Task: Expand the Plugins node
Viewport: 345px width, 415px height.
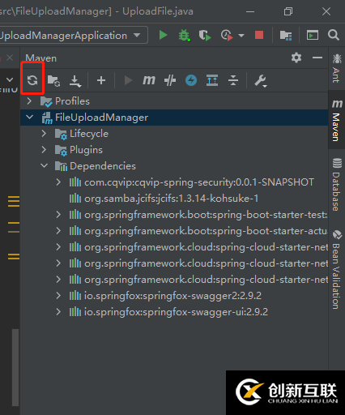Action: point(44,150)
